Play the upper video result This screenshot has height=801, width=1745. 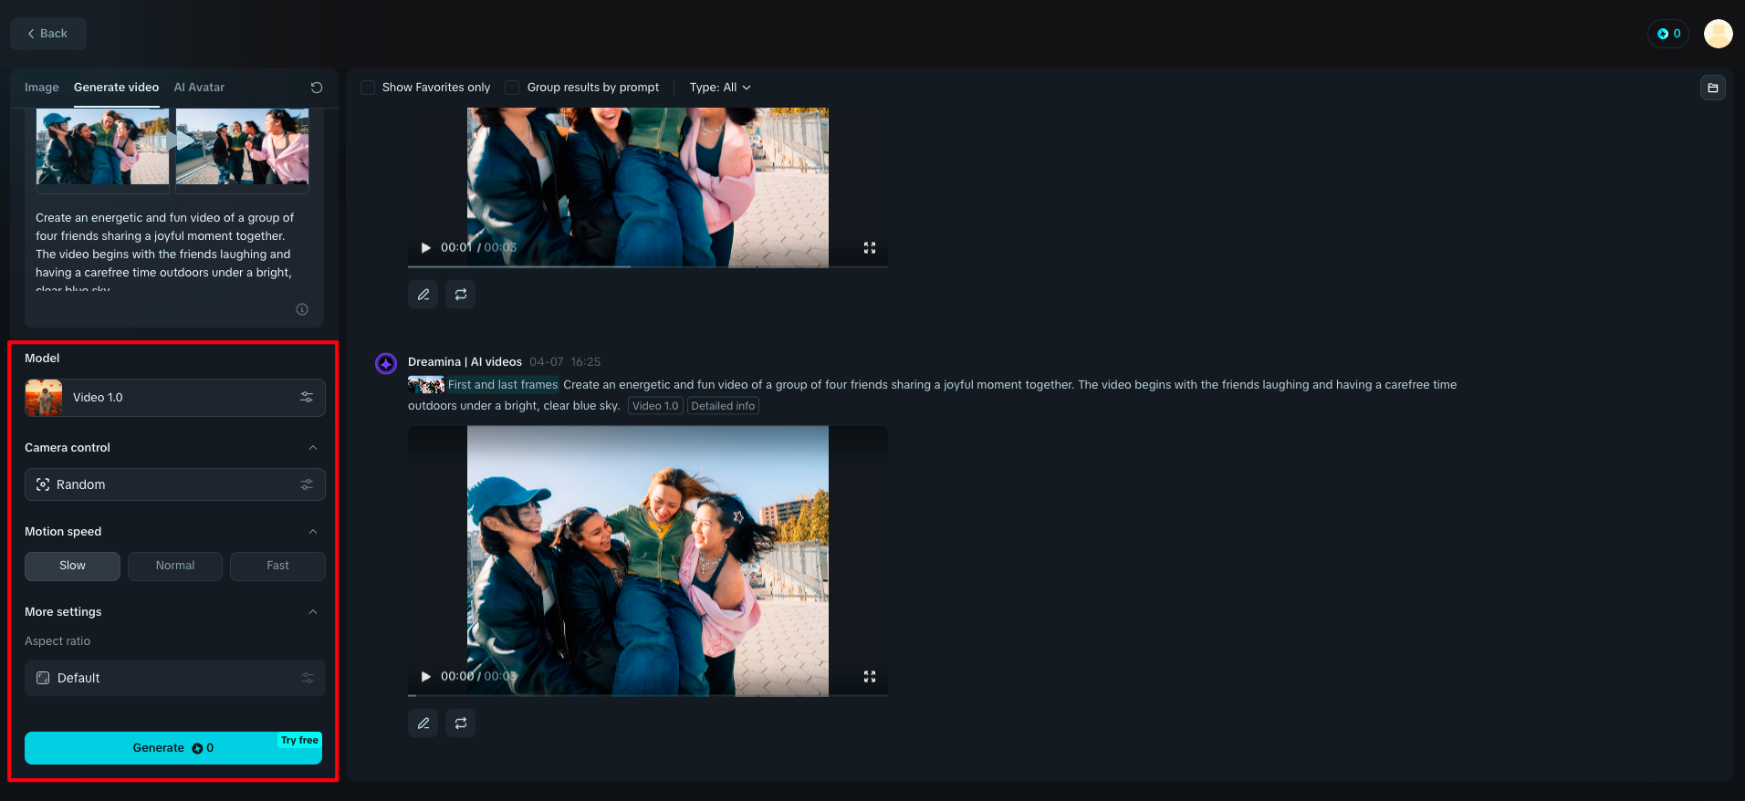pos(425,247)
